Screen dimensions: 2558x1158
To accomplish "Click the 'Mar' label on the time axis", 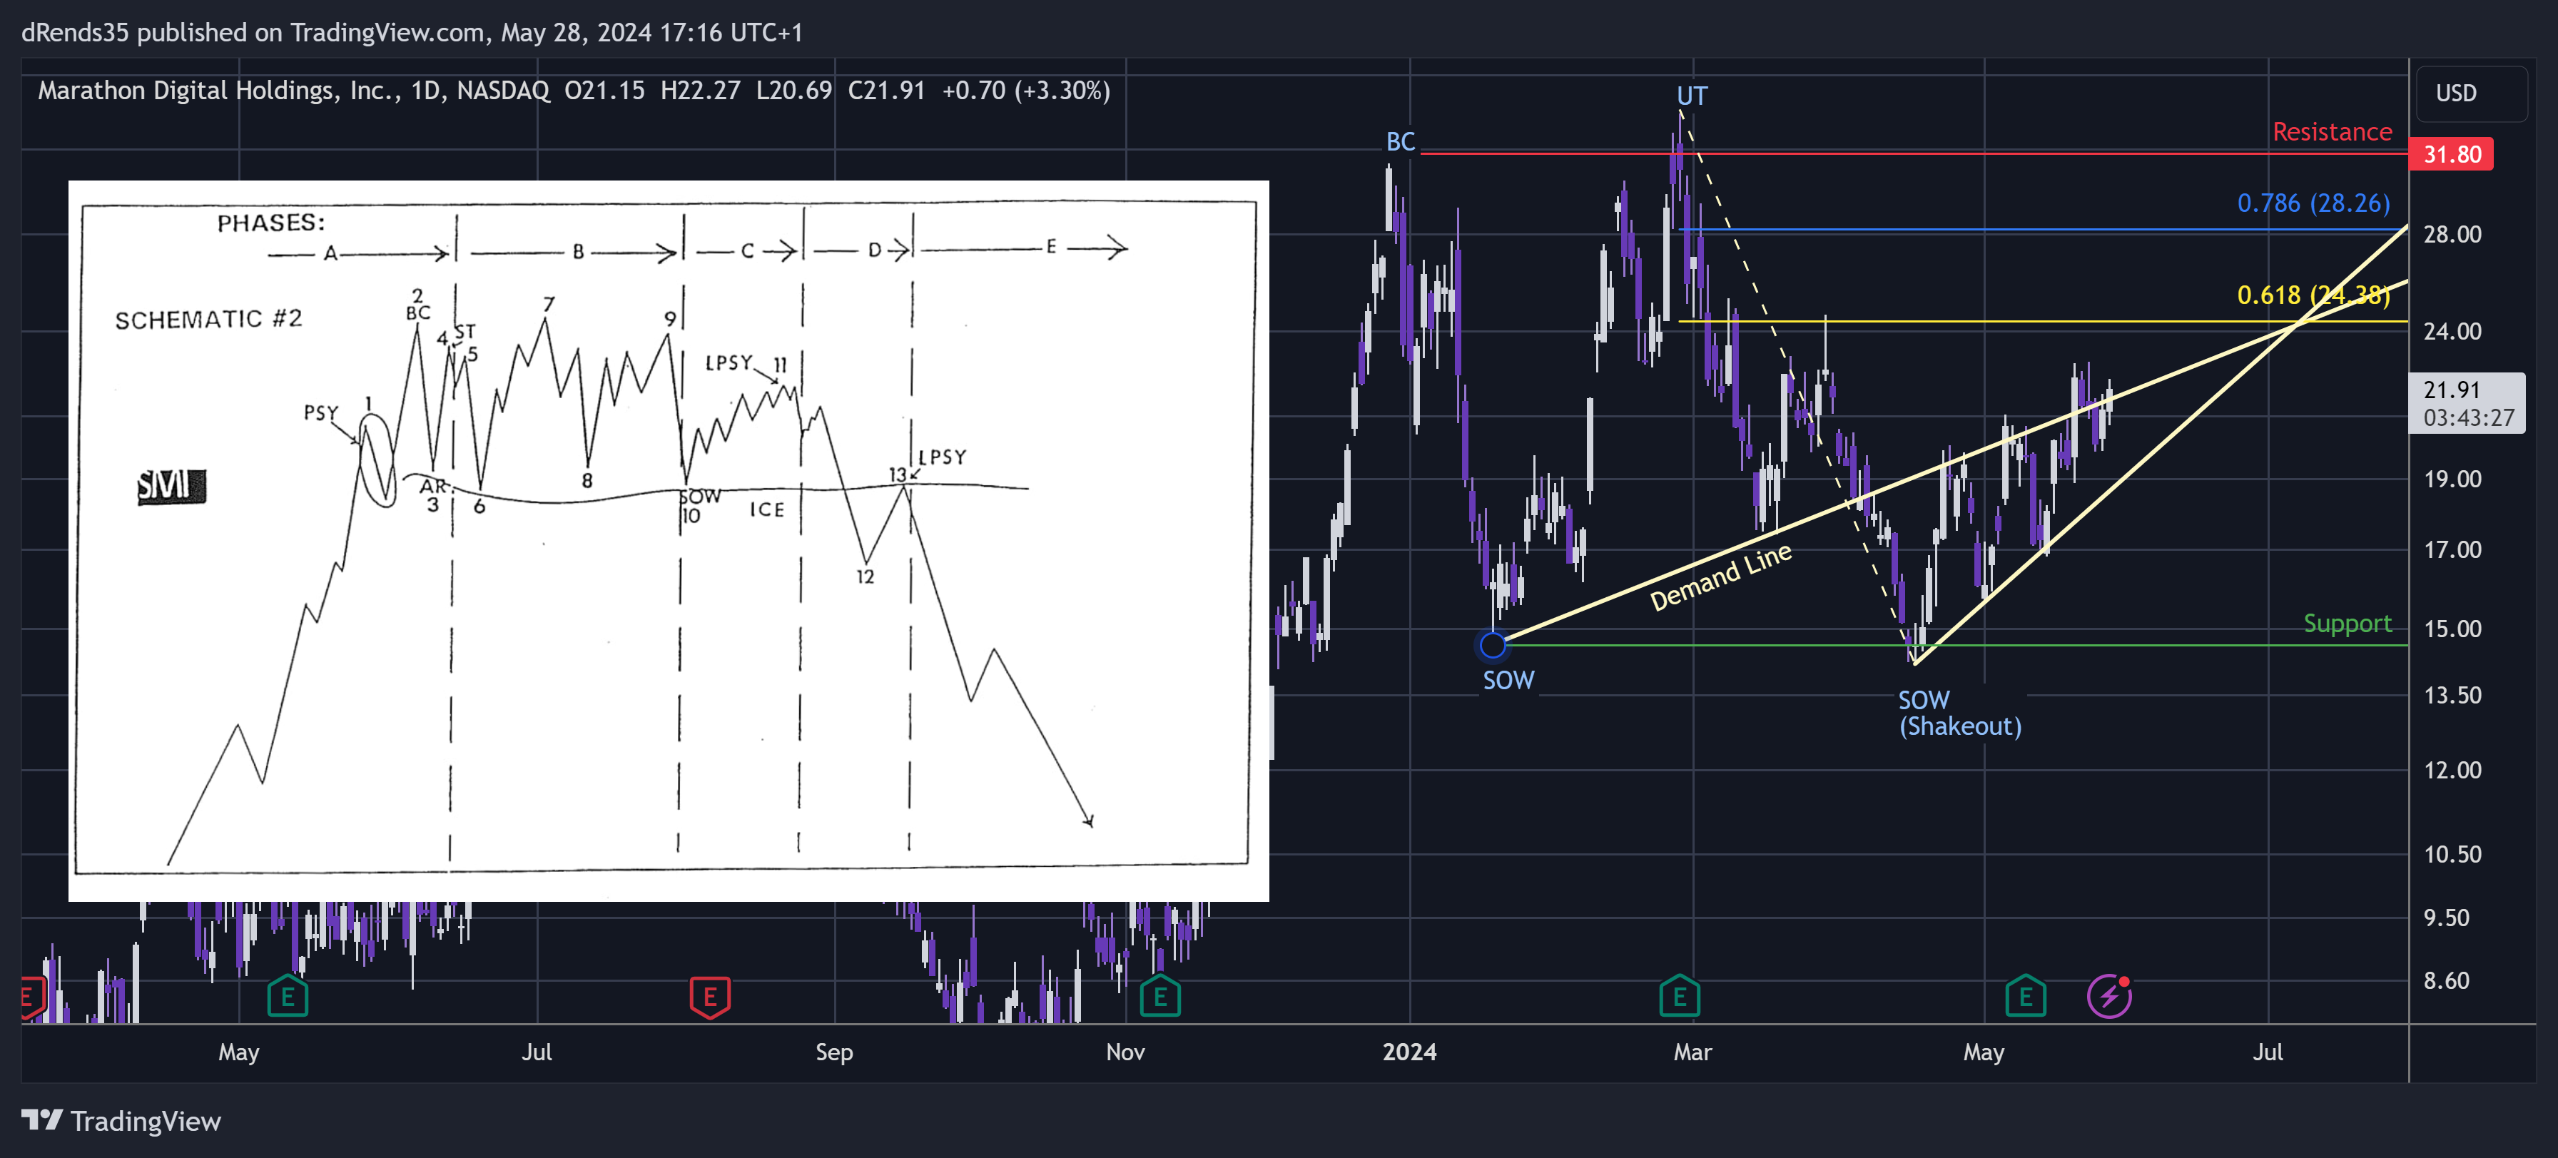I will pyautogui.click(x=1692, y=1052).
